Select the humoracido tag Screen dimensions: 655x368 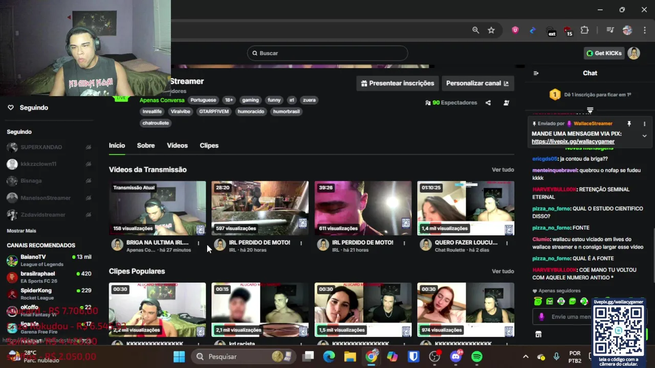pyautogui.click(x=251, y=111)
